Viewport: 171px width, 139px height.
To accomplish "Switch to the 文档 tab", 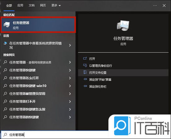I will click(32, 5).
